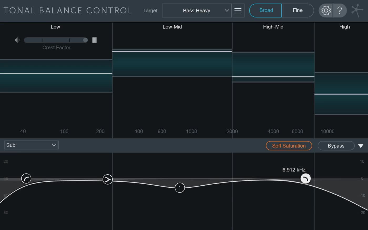
Task: Click the 4000 frequency axis label
Action: tap(273, 131)
